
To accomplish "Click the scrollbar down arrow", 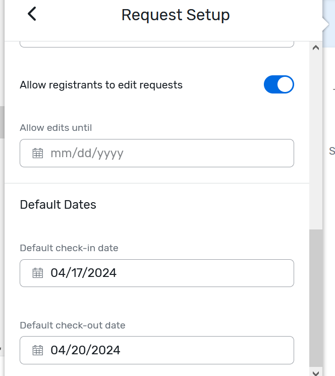I will (316, 372).
